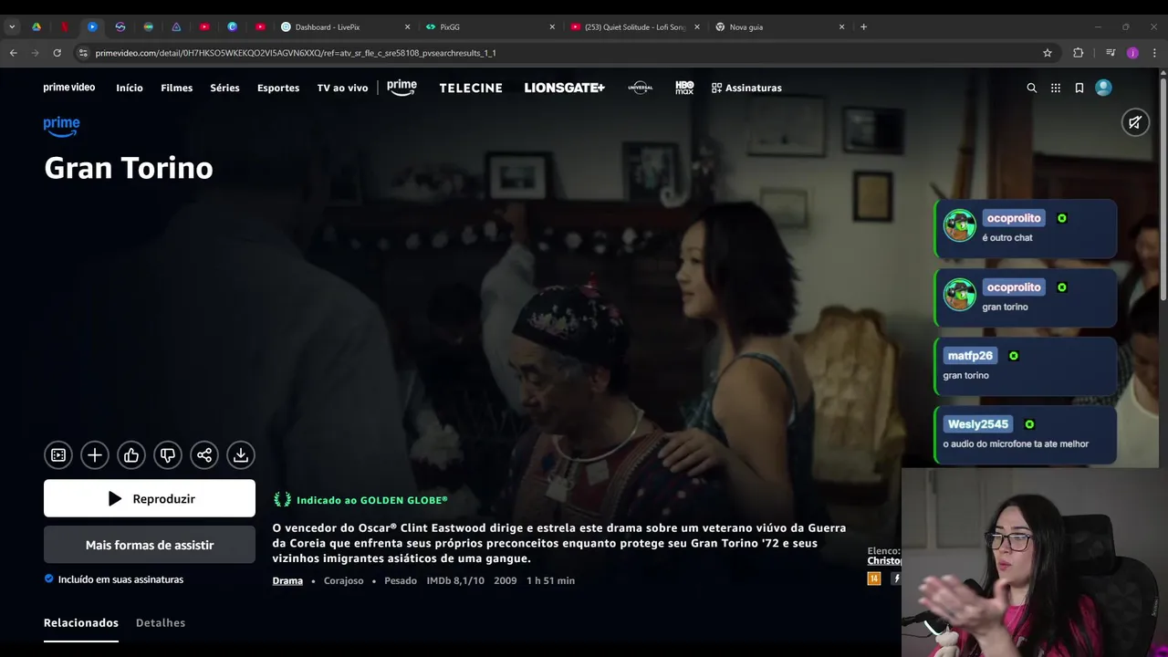Open the Prime channel logo in navigation
The image size is (1168, 657).
401,88
